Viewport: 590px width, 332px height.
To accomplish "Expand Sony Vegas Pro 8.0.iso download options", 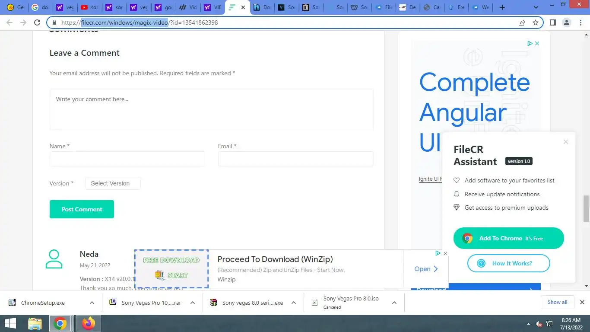I will [x=394, y=303].
